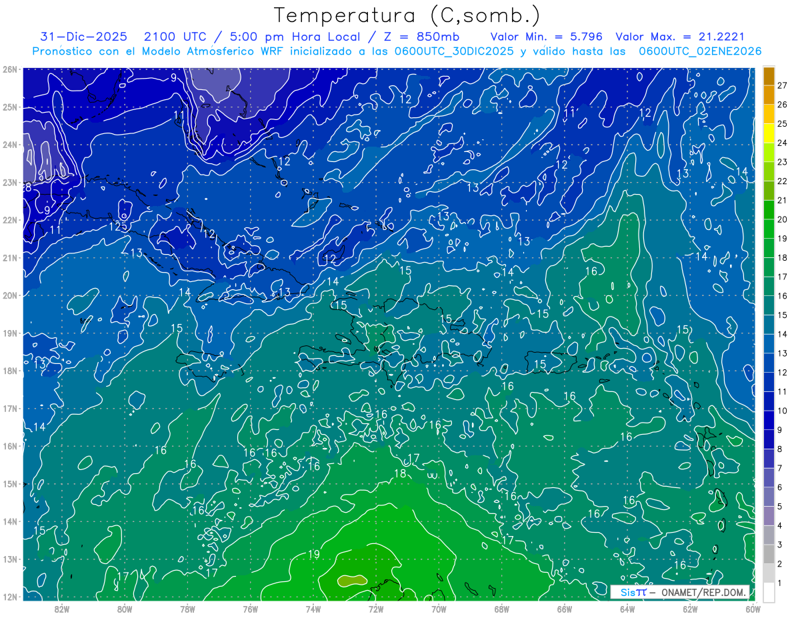The image size is (800, 618).
Task: Click the longitude axis label "74W"
Action: click(313, 608)
